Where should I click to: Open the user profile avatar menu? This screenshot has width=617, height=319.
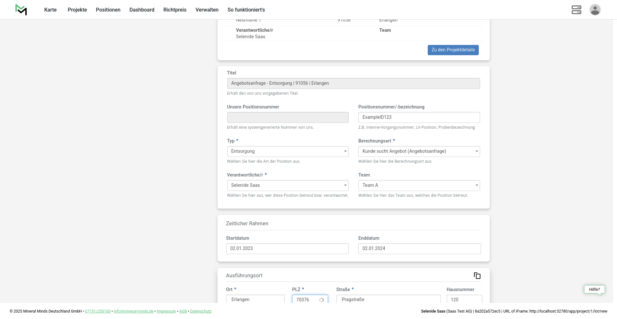click(x=595, y=10)
